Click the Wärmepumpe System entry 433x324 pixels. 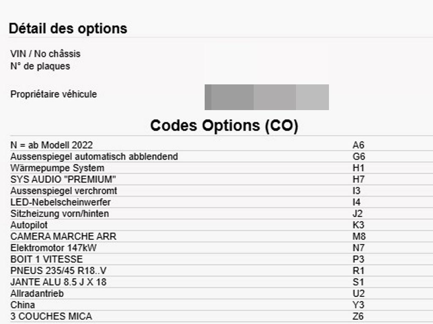point(57,168)
